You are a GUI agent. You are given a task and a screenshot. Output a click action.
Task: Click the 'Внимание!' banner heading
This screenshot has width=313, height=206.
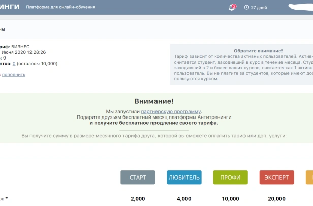click(x=154, y=101)
